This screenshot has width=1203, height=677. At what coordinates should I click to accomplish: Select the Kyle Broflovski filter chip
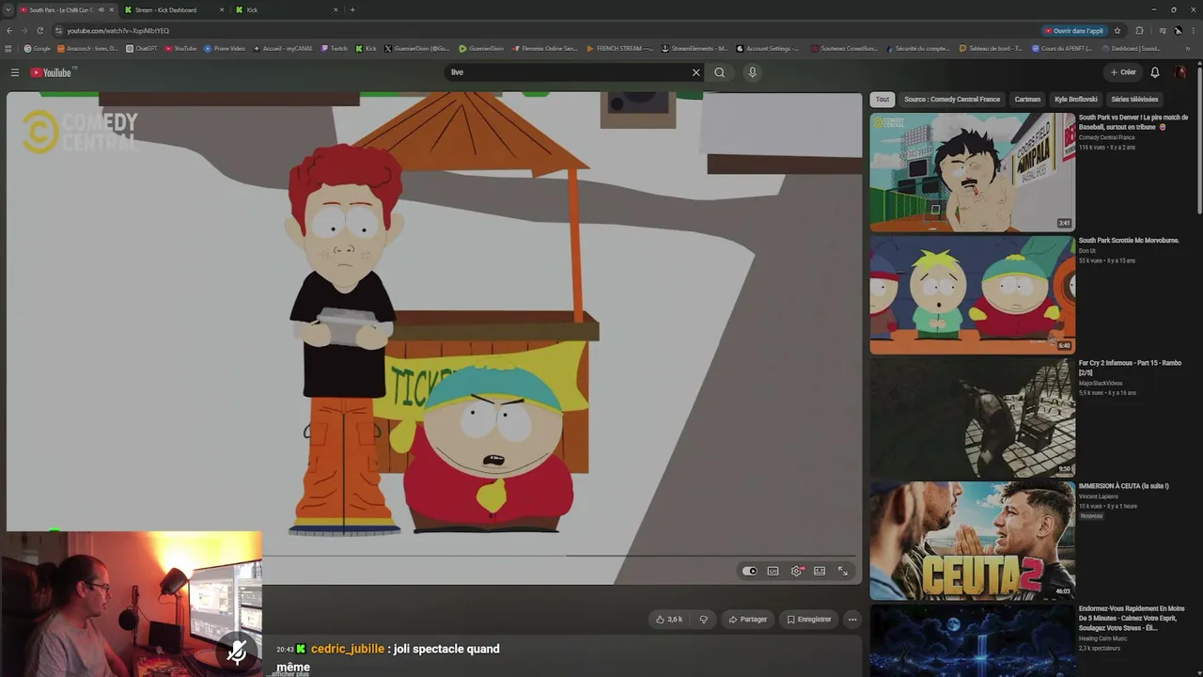click(x=1075, y=99)
